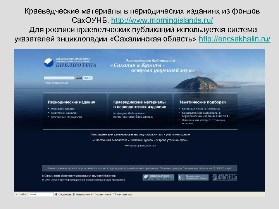The height and width of the screenshot is (209, 279).
Task: Close the browser find bar with X
Action: point(16,194)
